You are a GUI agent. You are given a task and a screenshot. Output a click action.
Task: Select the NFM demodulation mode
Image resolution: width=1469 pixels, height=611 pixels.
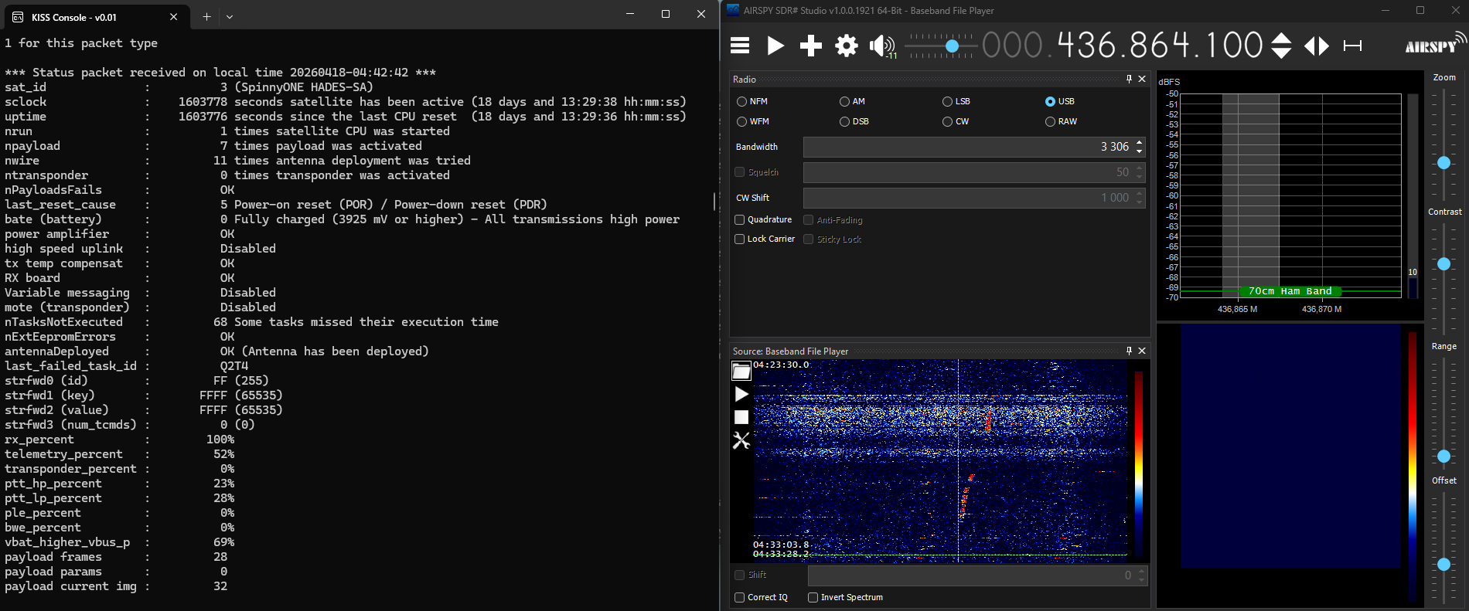coord(742,101)
